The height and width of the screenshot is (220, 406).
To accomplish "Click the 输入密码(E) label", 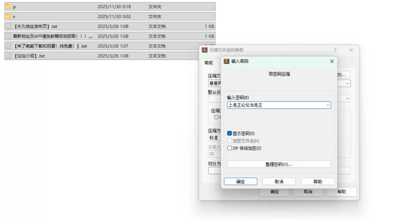I will pos(238,98).
